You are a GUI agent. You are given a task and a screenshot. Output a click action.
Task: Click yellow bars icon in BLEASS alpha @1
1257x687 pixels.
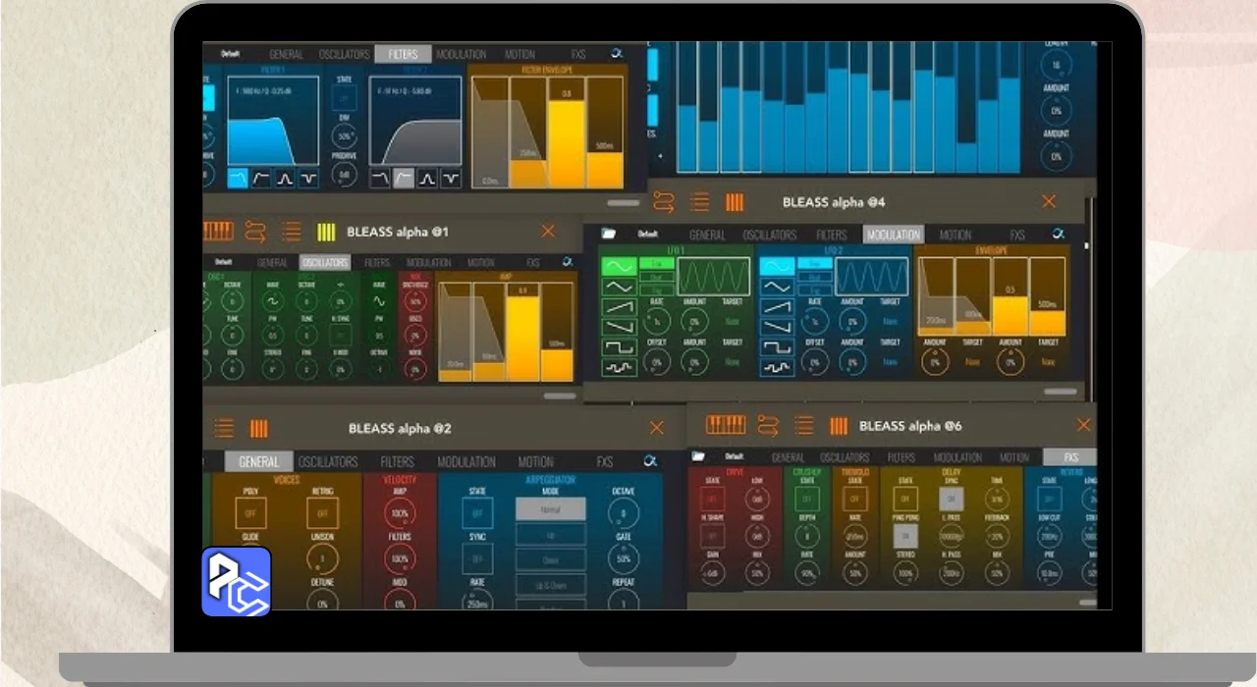[x=326, y=233]
